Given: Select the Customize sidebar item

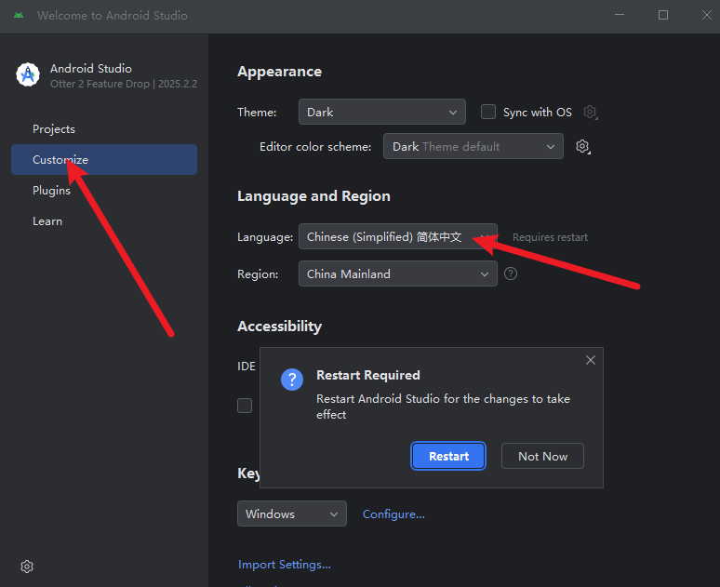Looking at the screenshot, I should point(104,159).
